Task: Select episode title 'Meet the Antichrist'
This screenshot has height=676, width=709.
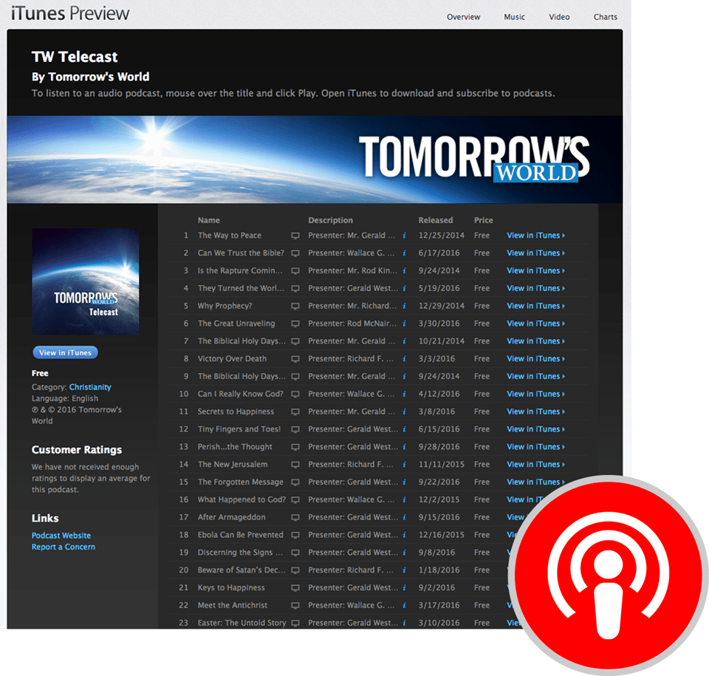Action: click(x=233, y=605)
